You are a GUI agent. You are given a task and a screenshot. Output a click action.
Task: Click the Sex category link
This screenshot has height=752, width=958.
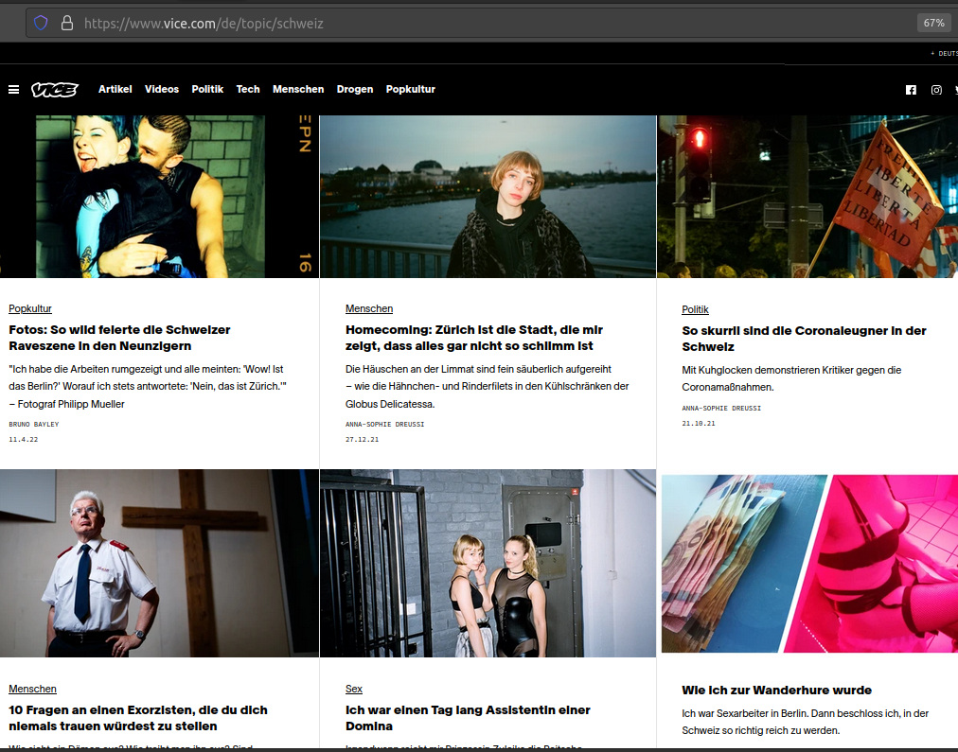click(x=354, y=689)
